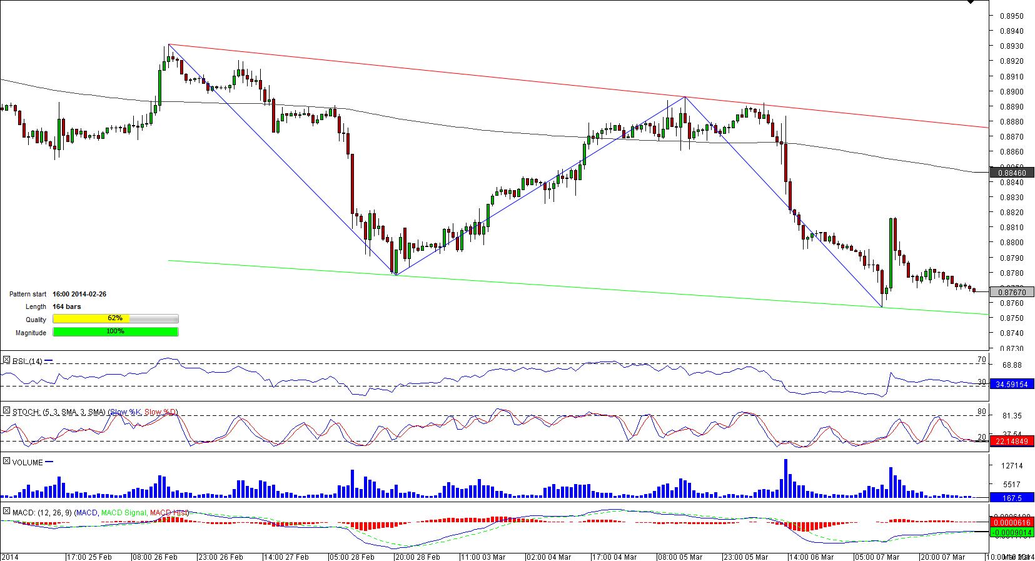The width and height of the screenshot is (1035, 561).
Task: Click the green Magnitude 100% bar
Action: tap(115, 331)
